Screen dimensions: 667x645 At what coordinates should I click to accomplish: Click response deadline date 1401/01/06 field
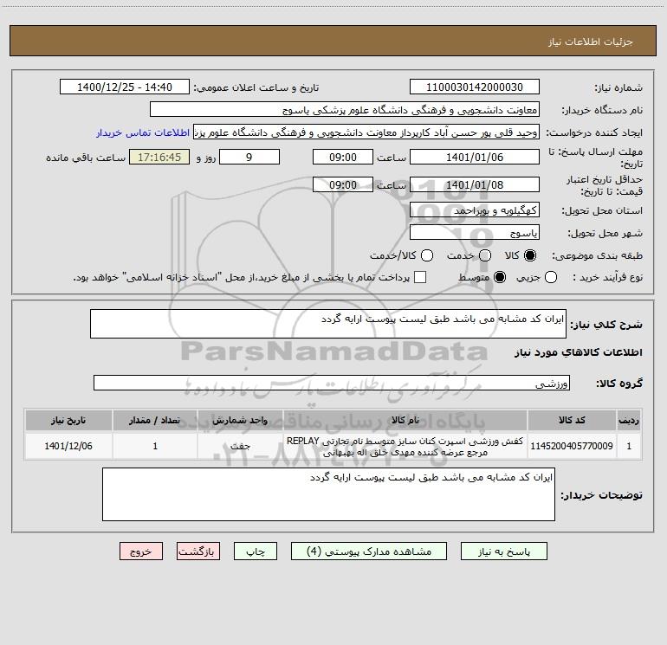[x=475, y=157]
